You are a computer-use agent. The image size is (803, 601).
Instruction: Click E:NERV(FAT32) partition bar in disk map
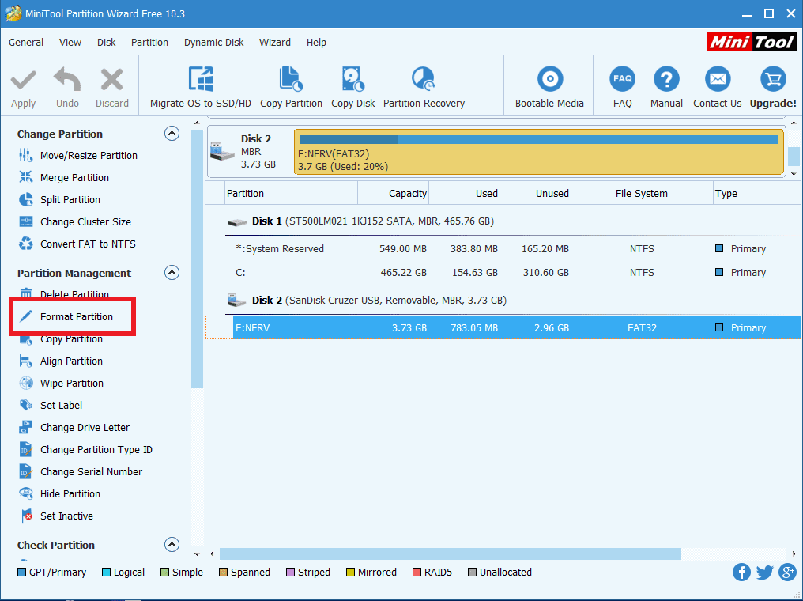539,152
